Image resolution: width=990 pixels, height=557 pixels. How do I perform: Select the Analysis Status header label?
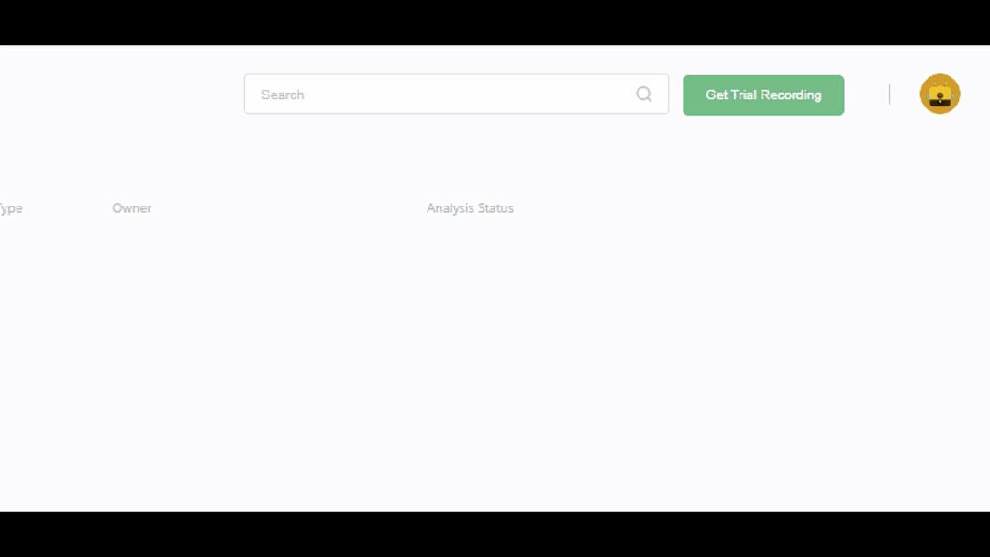pyautogui.click(x=470, y=207)
